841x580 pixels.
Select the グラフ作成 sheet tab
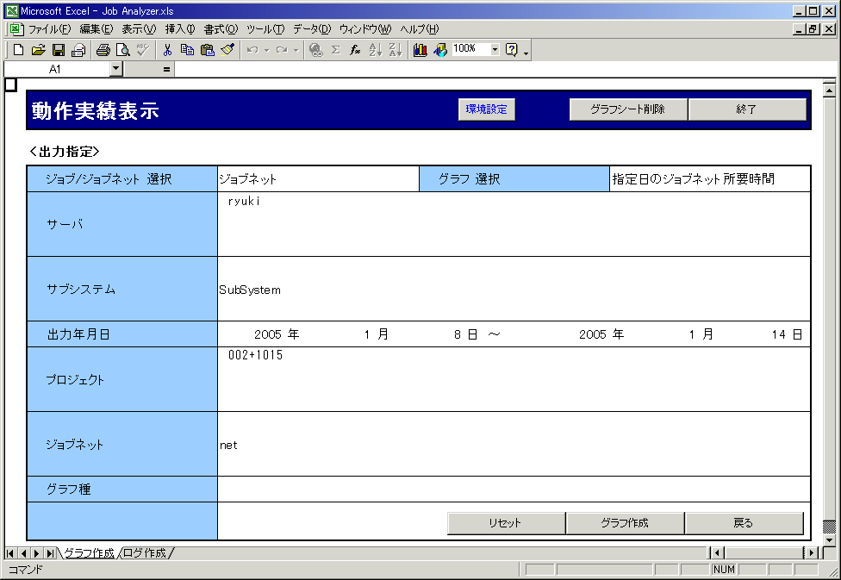pos(89,552)
